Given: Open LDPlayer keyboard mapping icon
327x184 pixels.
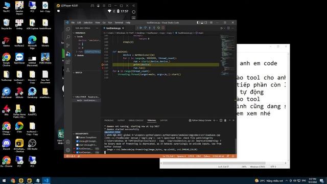Looking at the screenshot, I should [134, 18].
